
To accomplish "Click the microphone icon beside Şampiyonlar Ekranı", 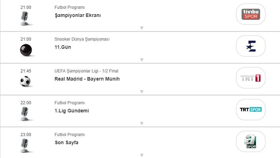I will [25, 18].
